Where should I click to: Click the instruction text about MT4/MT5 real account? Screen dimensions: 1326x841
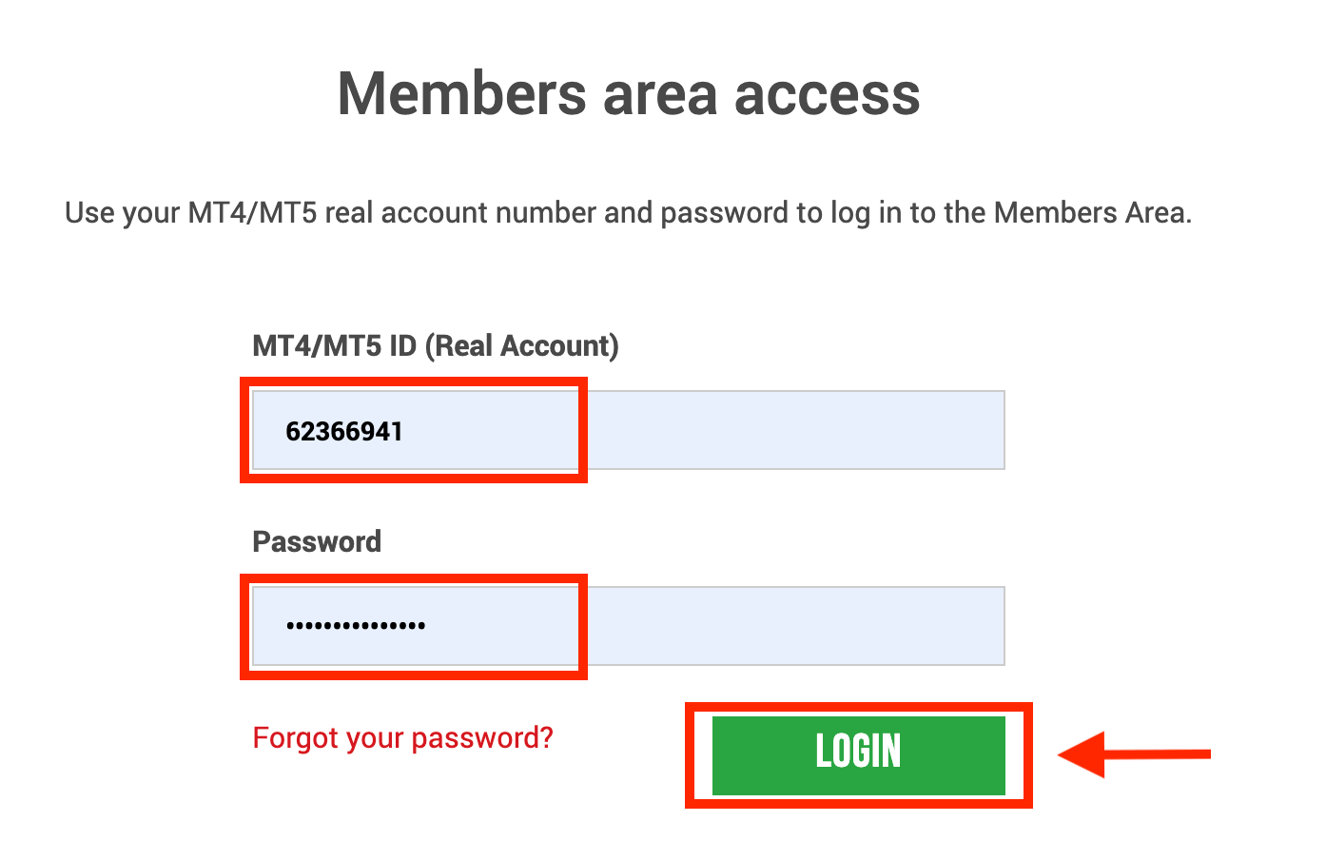[x=628, y=212]
